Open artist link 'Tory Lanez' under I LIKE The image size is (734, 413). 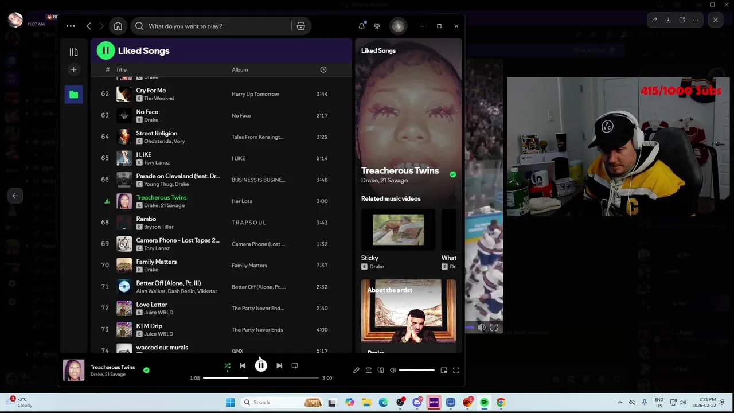click(x=157, y=162)
